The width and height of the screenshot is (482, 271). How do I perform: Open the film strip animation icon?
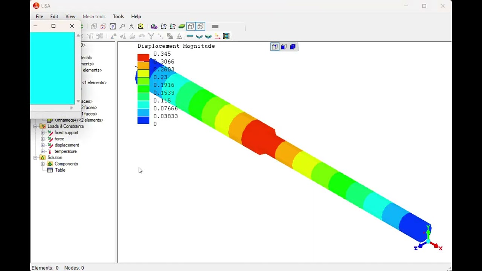[226, 36]
